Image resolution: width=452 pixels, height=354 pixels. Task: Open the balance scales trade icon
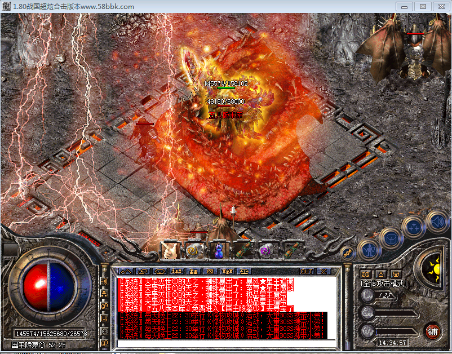click(244, 271)
